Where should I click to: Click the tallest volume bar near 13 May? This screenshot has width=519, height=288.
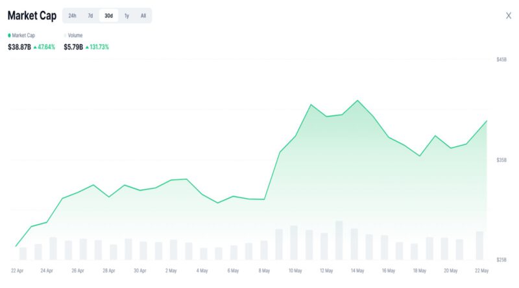(339, 240)
